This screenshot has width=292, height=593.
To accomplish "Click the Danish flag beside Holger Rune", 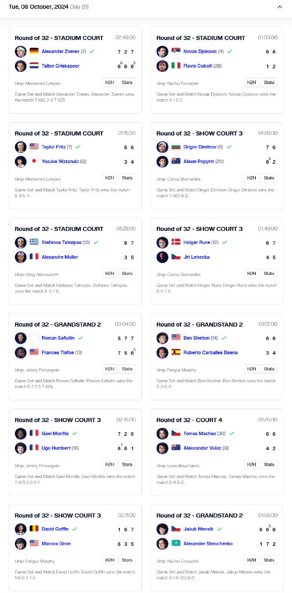I will [176, 242].
